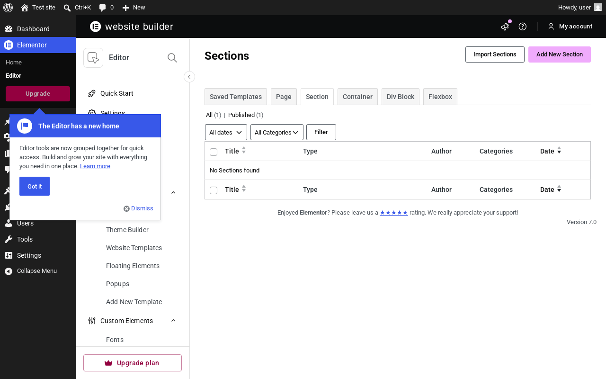Collapse the Custom Elements group
Screen dimensions: 606x379
pyautogui.click(x=173, y=321)
